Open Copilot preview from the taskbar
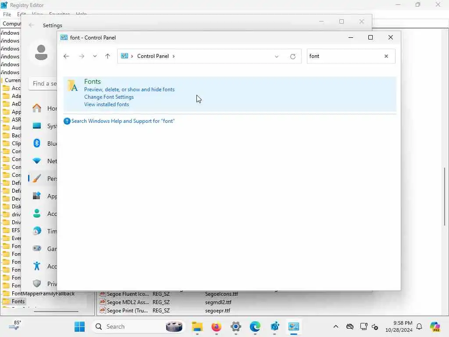The width and height of the screenshot is (449, 337). 435,326
